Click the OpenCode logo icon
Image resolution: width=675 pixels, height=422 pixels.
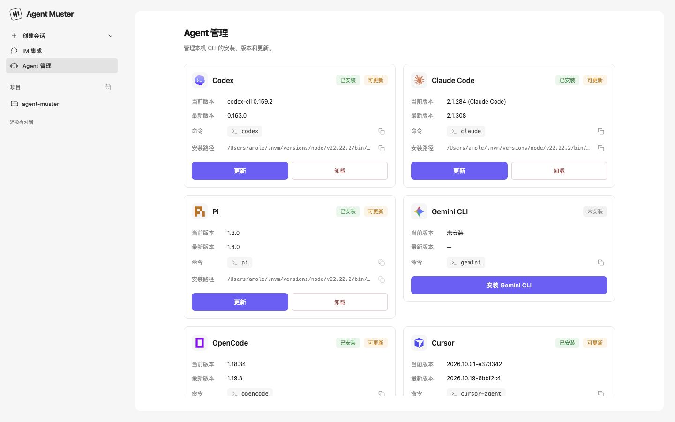point(200,343)
